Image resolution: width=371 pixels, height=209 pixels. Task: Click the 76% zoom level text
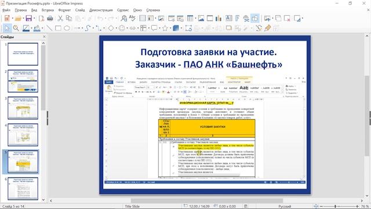365,207
